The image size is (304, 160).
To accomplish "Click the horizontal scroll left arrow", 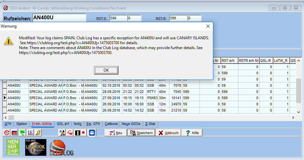I will coord(6,118).
